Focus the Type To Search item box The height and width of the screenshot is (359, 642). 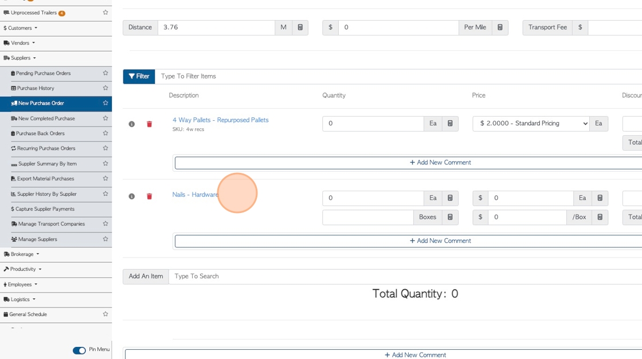pyautogui.click(x=405, y=277)
